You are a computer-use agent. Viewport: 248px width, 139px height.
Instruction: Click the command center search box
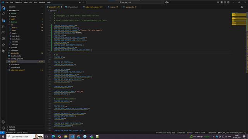pyautogui.click(x=125, y=2)
